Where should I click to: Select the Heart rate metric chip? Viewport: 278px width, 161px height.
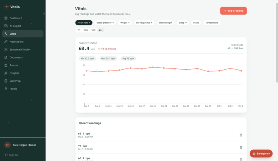pos(84,23)
